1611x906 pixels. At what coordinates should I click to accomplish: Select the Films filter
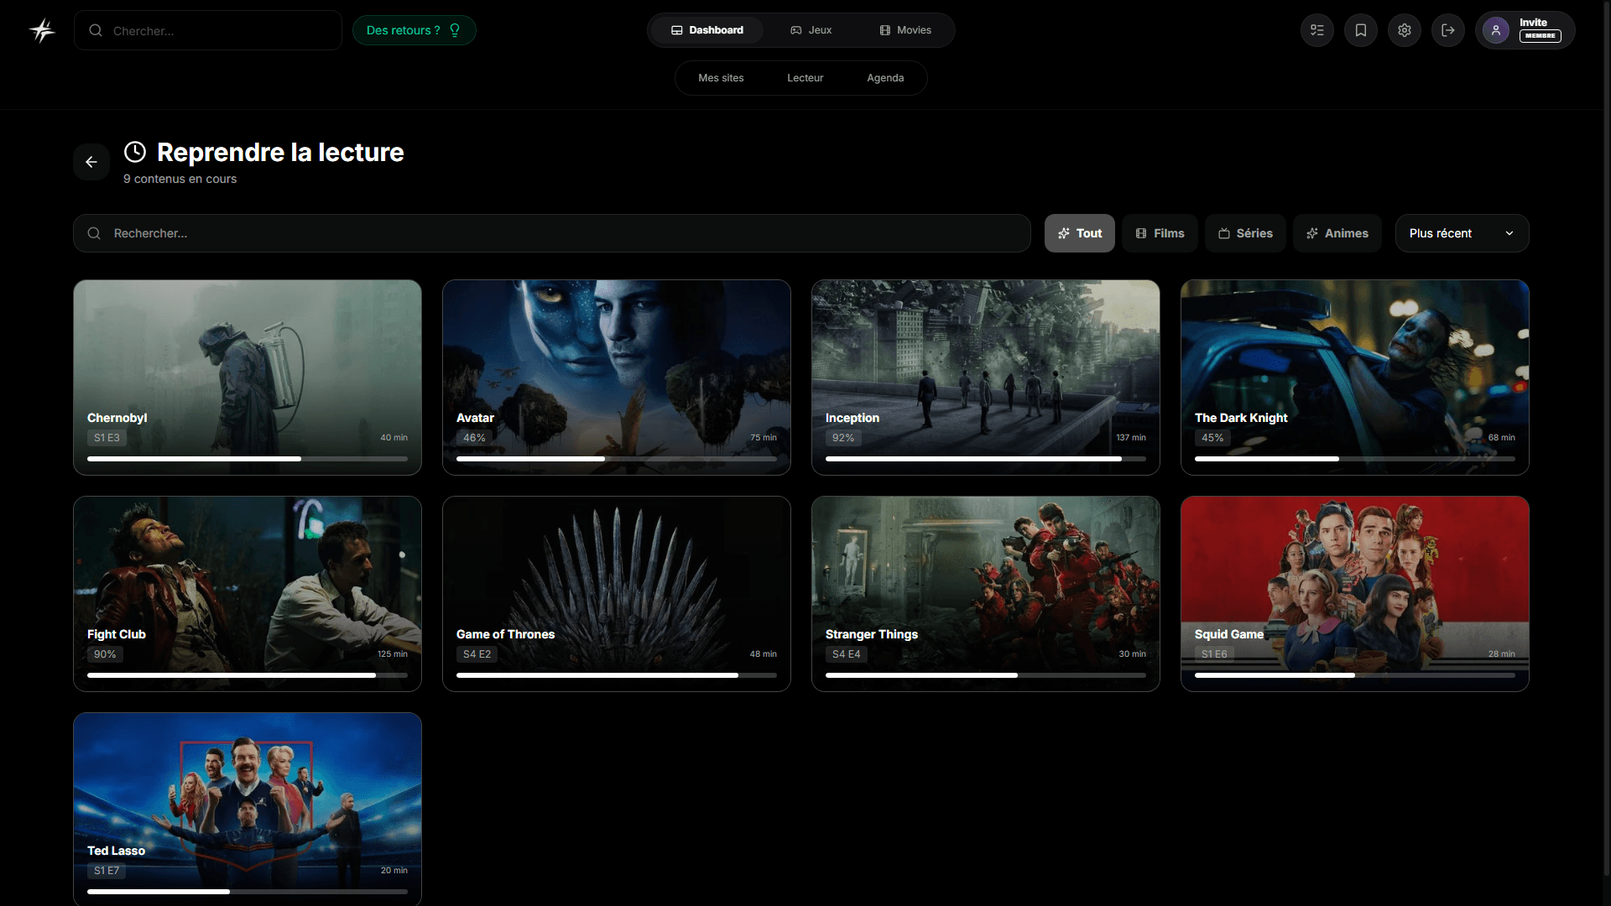pos(1160,233)
